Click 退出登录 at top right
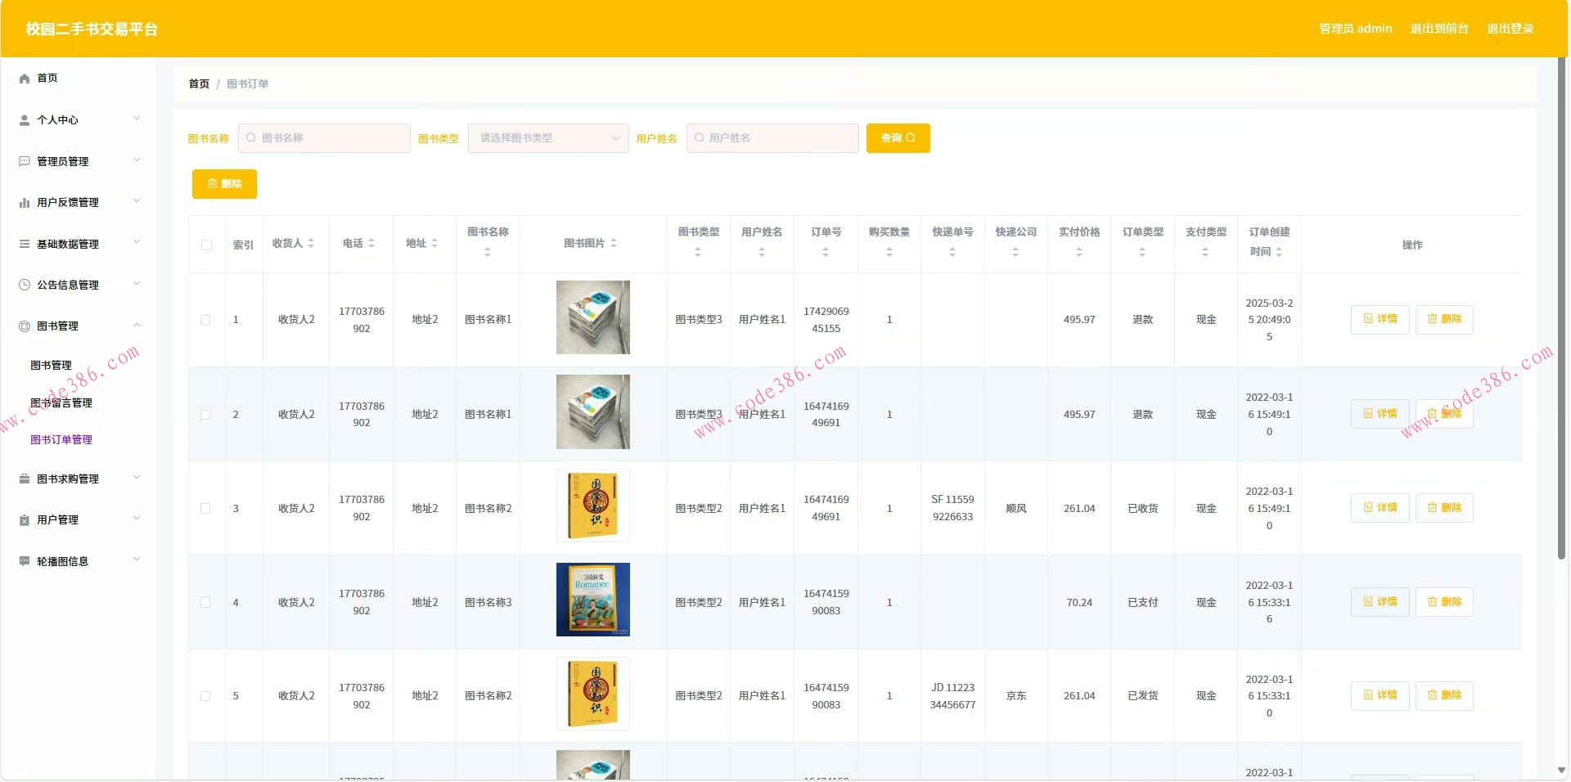The width and height of the screenshot is (1571, 782). [x=1510, y=28]
